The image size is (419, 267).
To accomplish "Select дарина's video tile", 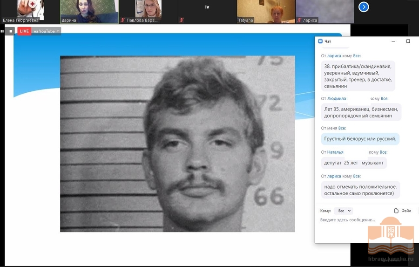I will (89, 12).
